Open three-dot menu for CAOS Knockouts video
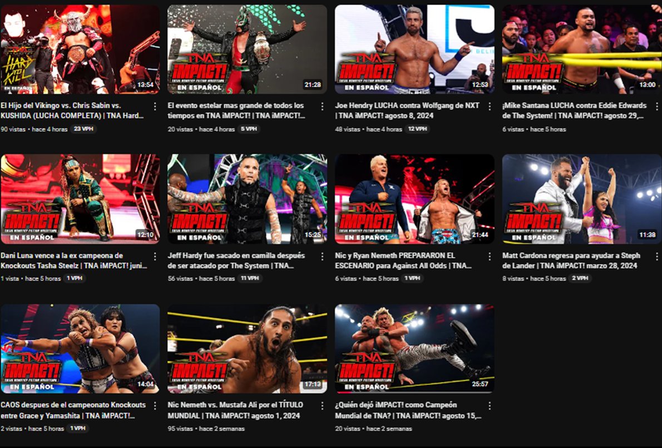 [x=155, y=405]
